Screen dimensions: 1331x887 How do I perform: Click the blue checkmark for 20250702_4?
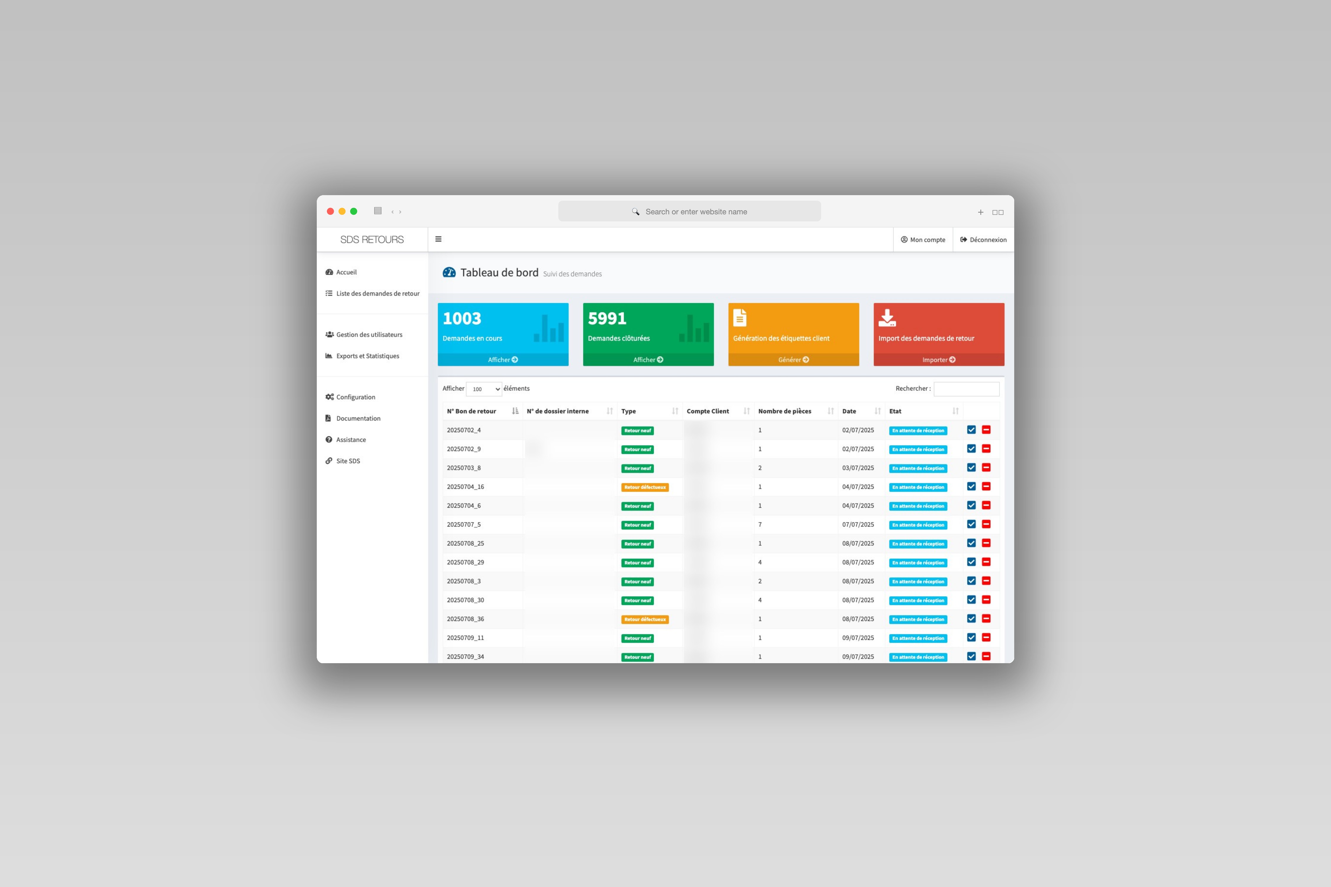click(x=971, y=430)
